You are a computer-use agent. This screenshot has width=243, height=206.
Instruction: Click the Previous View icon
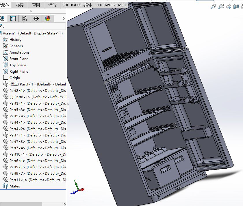pyautogui.click(x=228, y=6)
